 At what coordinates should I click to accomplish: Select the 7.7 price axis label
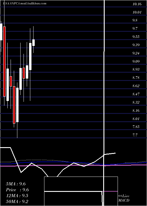(135, 135)
